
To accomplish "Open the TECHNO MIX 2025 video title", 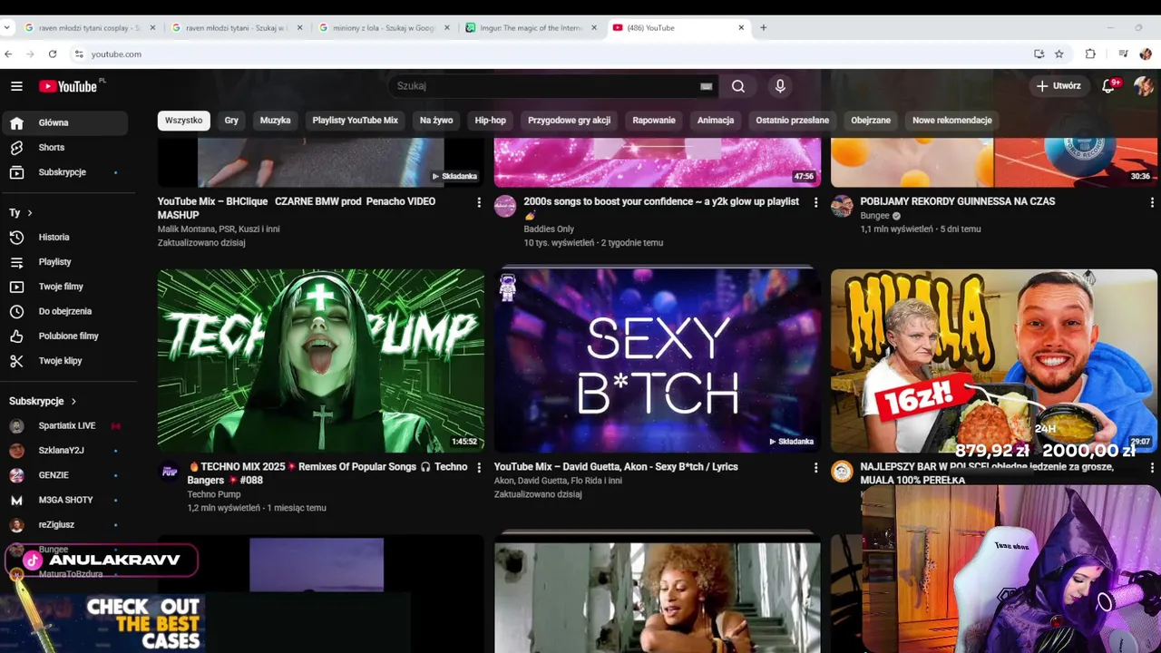I will 327,473.
